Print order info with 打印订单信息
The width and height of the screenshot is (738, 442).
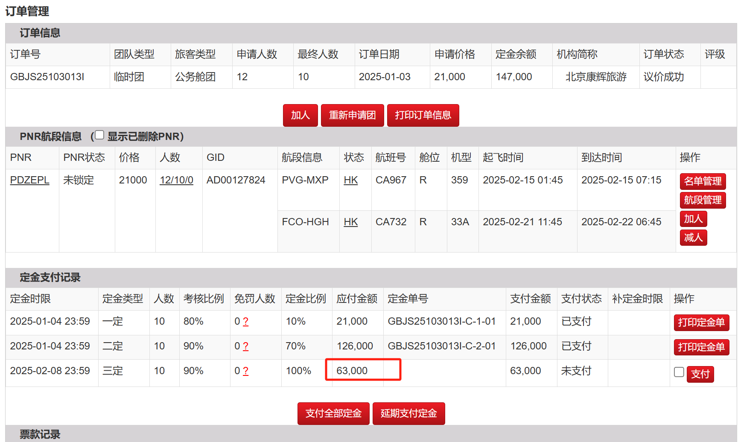pos(423,115)
